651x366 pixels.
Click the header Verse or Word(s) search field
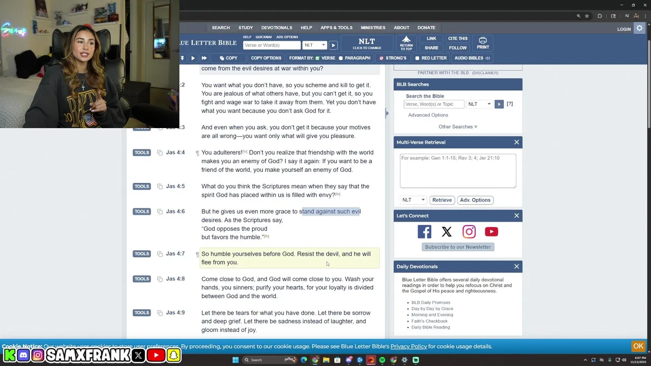pos(272,45)
